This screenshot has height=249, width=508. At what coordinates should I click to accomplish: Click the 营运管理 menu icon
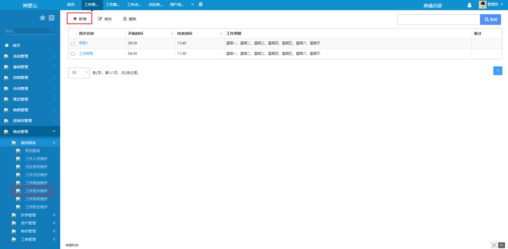pyautogui.click(x=6, y=99)
